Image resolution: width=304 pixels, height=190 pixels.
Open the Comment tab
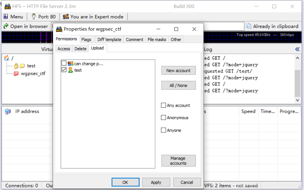[x=135, y=40]
